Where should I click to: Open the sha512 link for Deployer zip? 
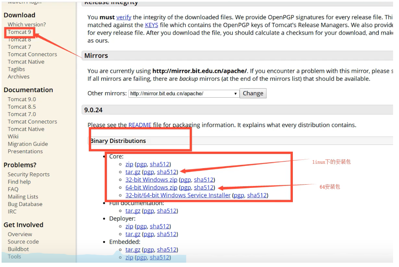tap(159, 226)
